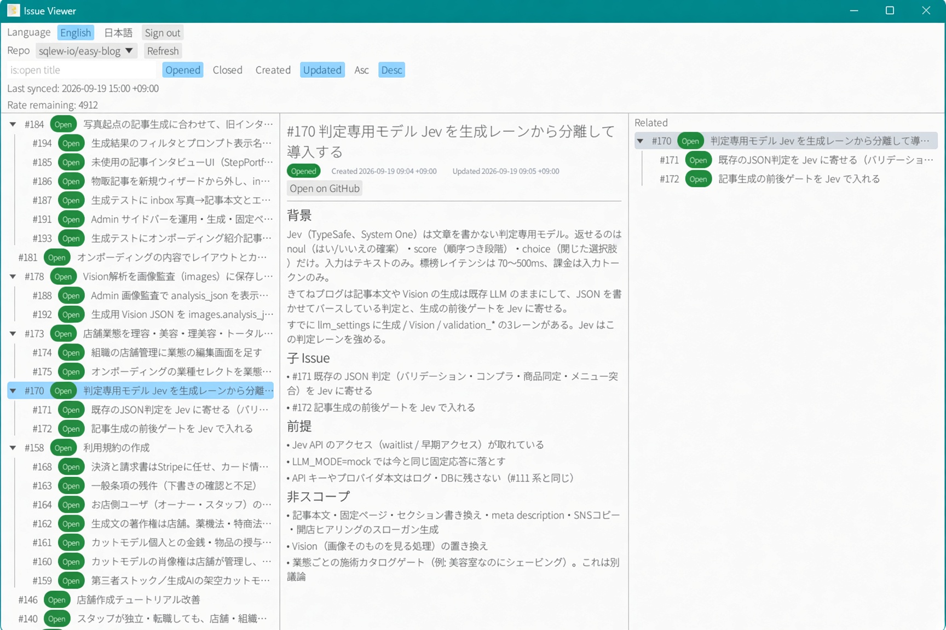946x630 pixels.
Task: Click the Open badge of issue #158
Action: pyautogui.click(x=63, y=448)
